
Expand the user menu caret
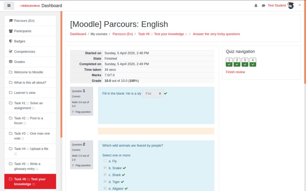pos(300,5)
